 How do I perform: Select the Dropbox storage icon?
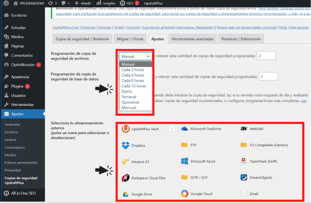click(125, 145)
